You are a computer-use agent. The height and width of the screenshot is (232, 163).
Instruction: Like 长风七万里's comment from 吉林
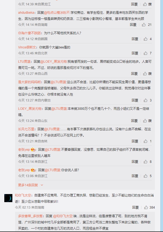pyautogui.click(x=146, y=141)
